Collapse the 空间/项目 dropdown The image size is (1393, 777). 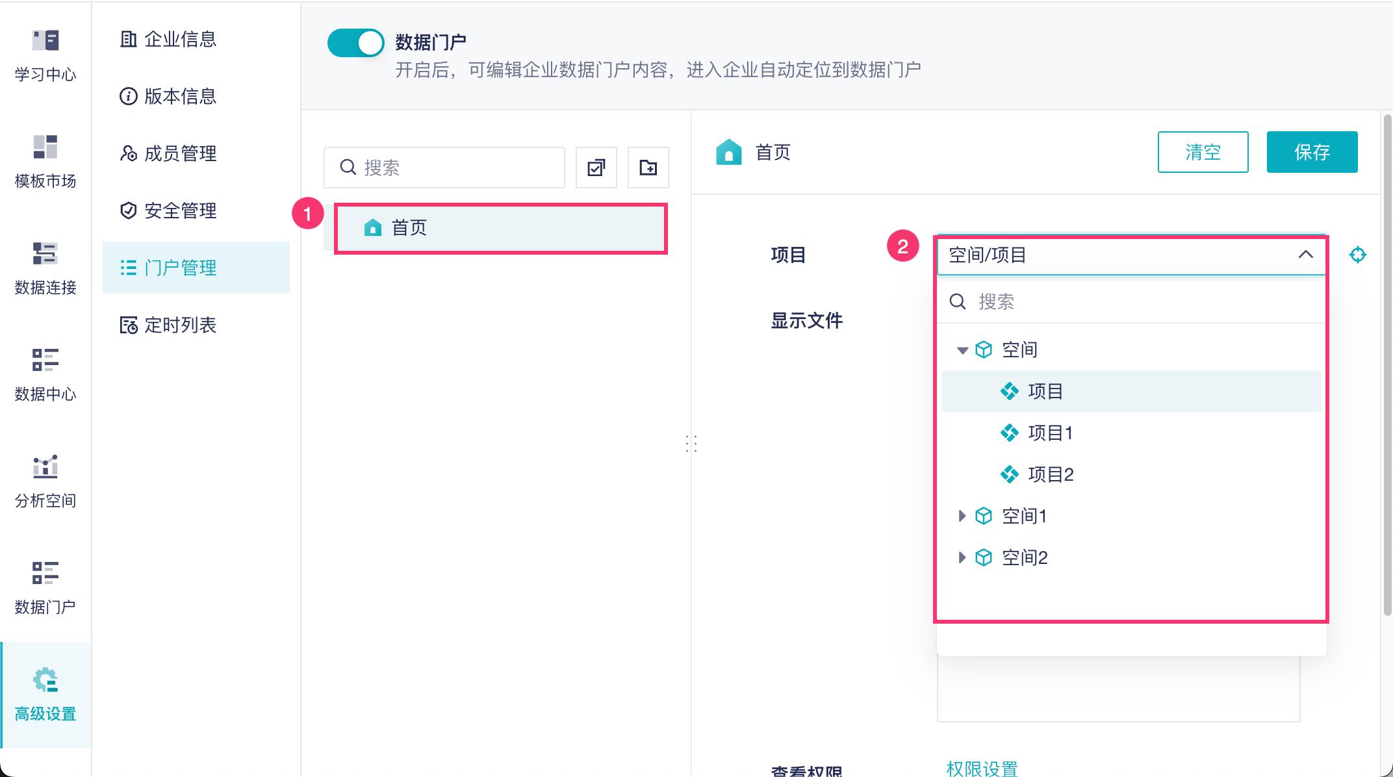click(x=1305, y=255)
